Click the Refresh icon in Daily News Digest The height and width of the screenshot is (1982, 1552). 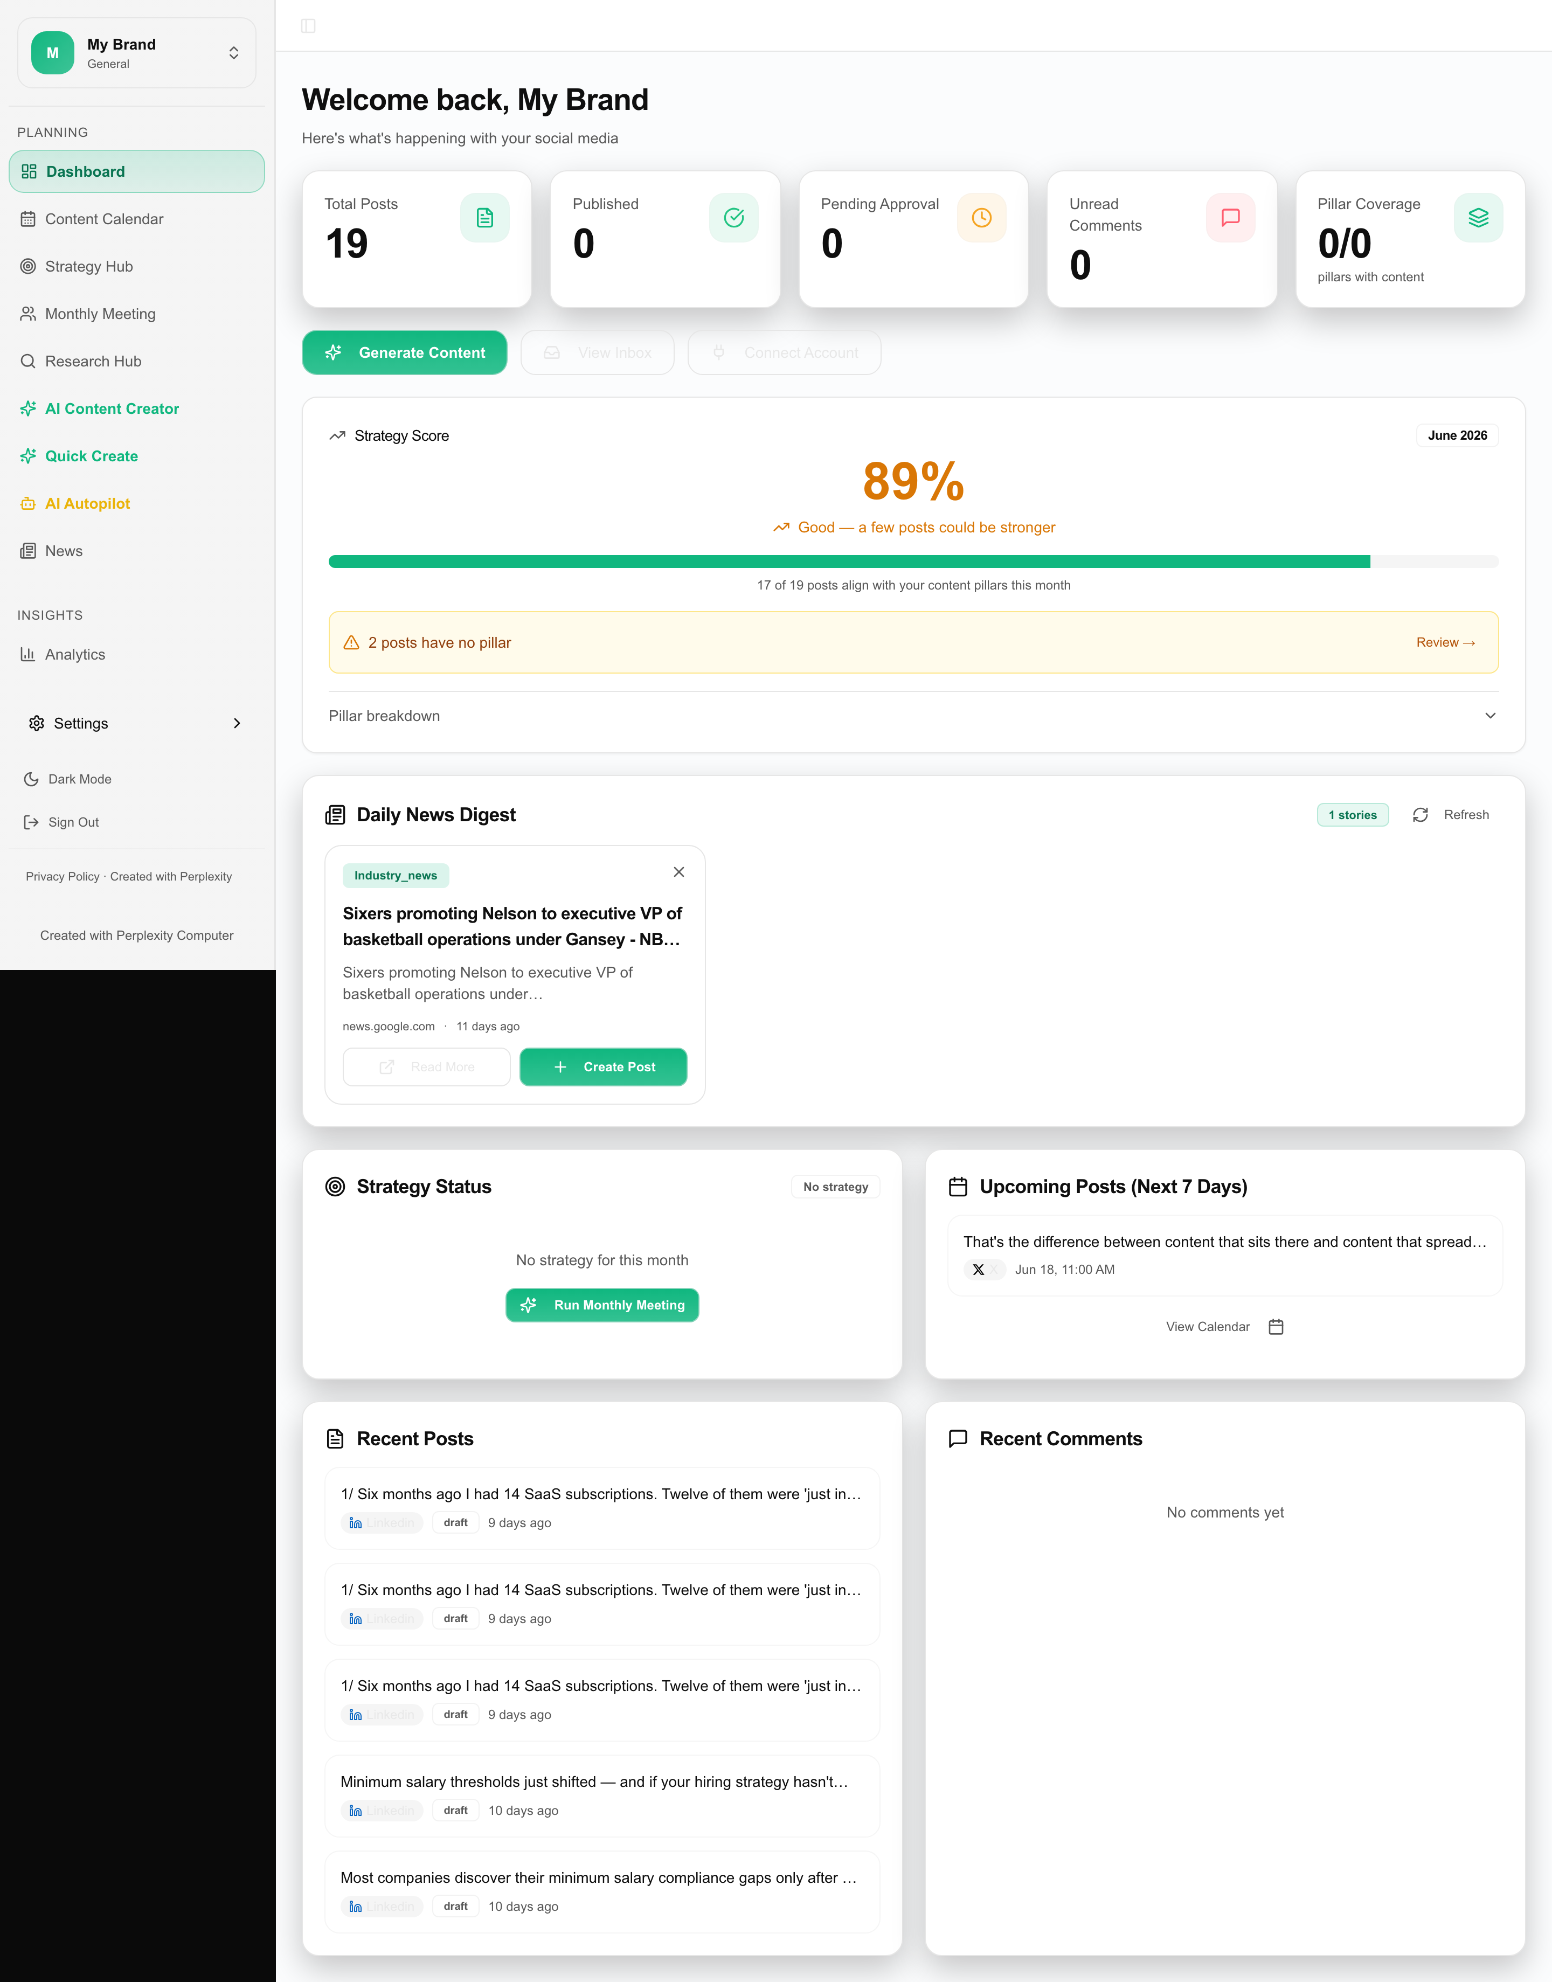click(1421, 815)
